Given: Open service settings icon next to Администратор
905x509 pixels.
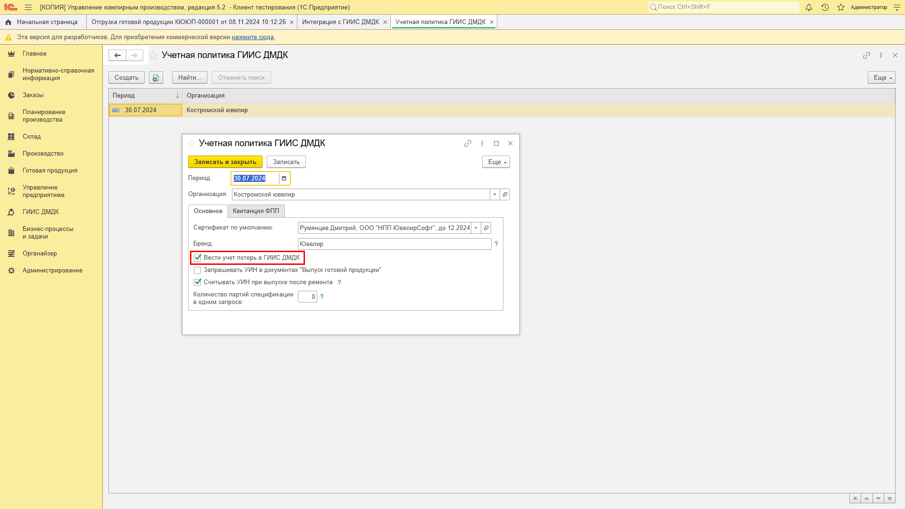Looking at the screenshot, I should point(897,7).
